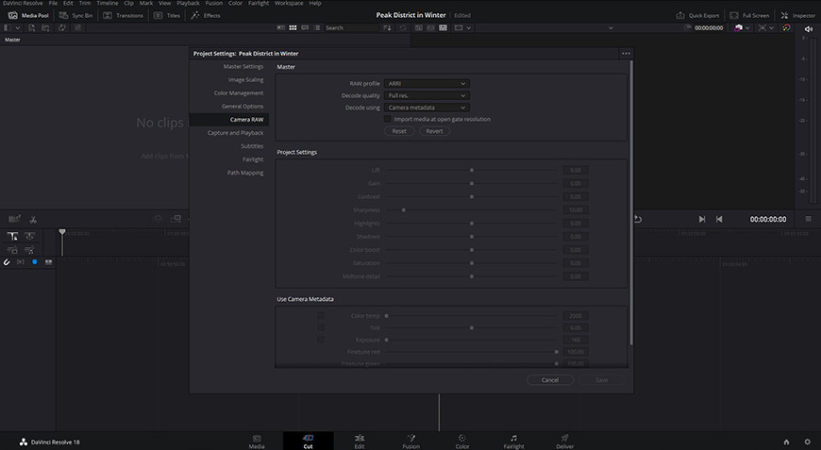The image size is (821, 450).
Task: Click the Quick Export button
Action: coord(697,15)
